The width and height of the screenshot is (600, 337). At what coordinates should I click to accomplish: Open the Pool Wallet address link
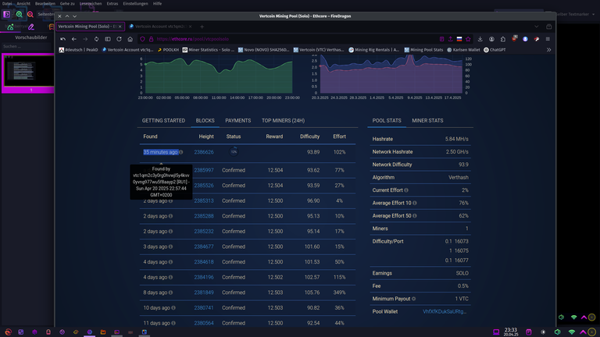445,312
